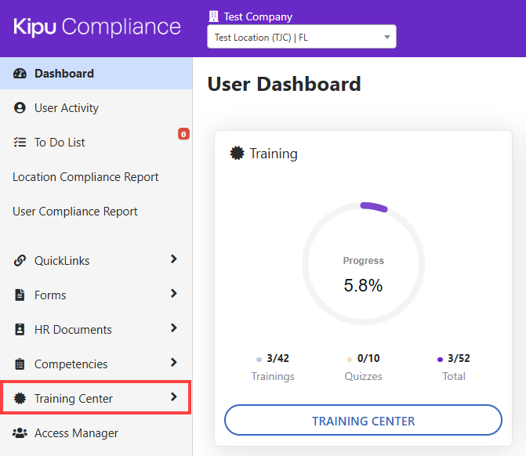Click the Competencies clipboard icon

[x=20, y=364]
